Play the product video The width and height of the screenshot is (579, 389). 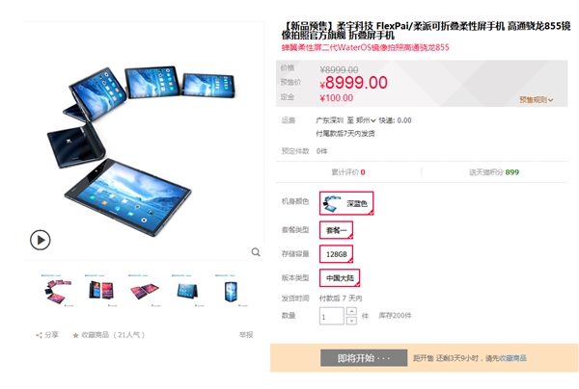(x=40, y=240)
